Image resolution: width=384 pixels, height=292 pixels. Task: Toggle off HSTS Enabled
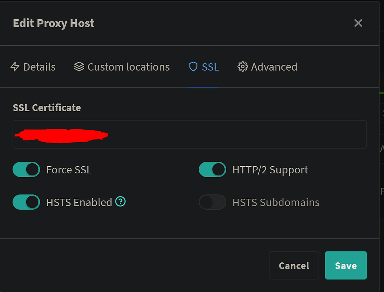coord(26,202)
